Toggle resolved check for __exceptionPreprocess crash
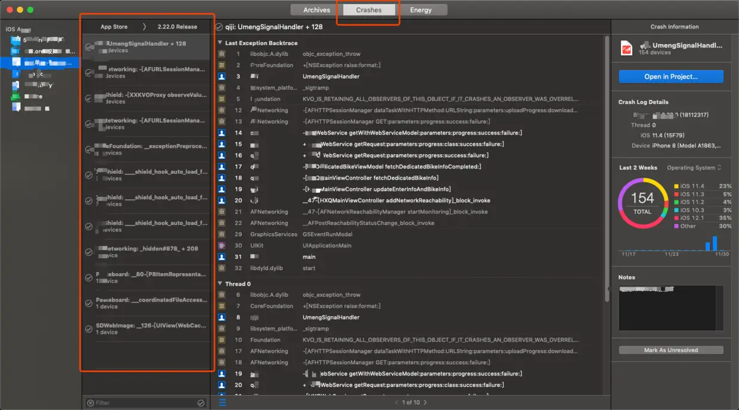The height and width of the screenshot is (410, 739). pos(89,149)
